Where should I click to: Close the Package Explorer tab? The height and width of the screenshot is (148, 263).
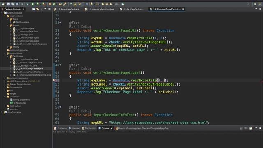(x=23, y=9)
